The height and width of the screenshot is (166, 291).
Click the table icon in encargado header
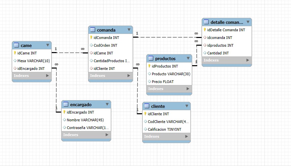(66, 105)
